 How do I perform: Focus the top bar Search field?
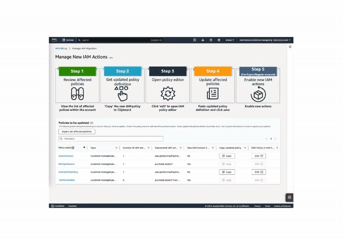pos(120,40)
